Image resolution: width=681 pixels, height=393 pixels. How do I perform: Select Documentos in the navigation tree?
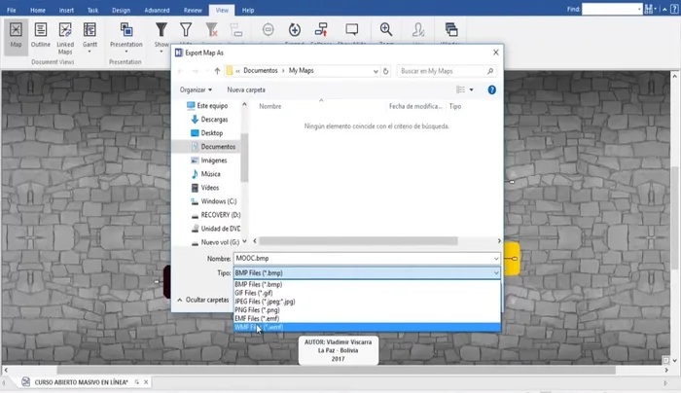[217, 146]
